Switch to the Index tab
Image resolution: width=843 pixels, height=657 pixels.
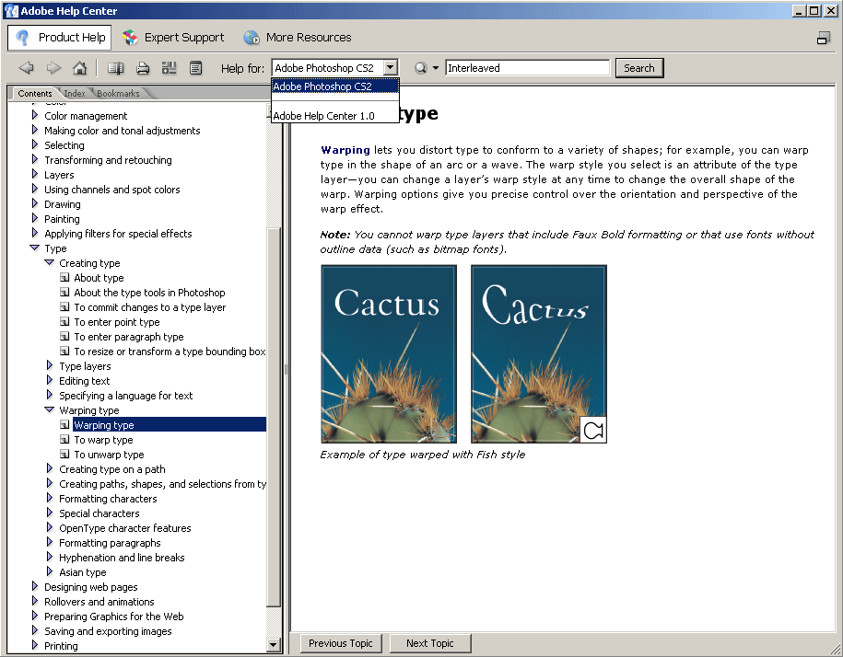coord(75,94)
